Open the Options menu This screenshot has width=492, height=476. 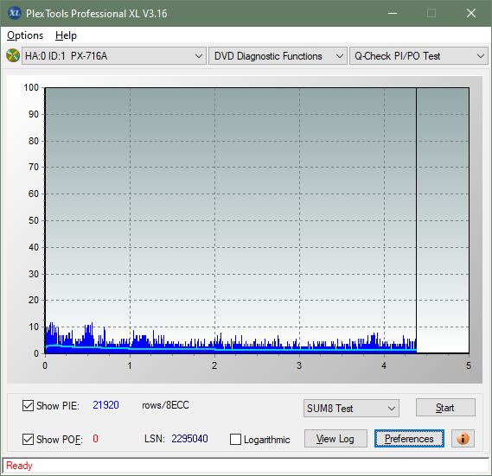click(x=25, y=35)
